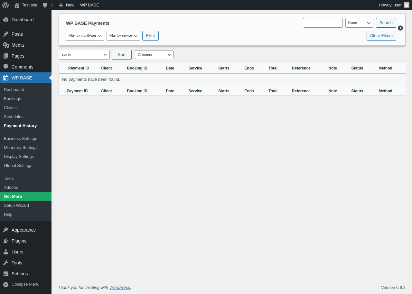Image resolution: width=412 pixels, height=294 pixels.
Task: Open the comments bubble in admin bar
Action: (x=45, y=5)
